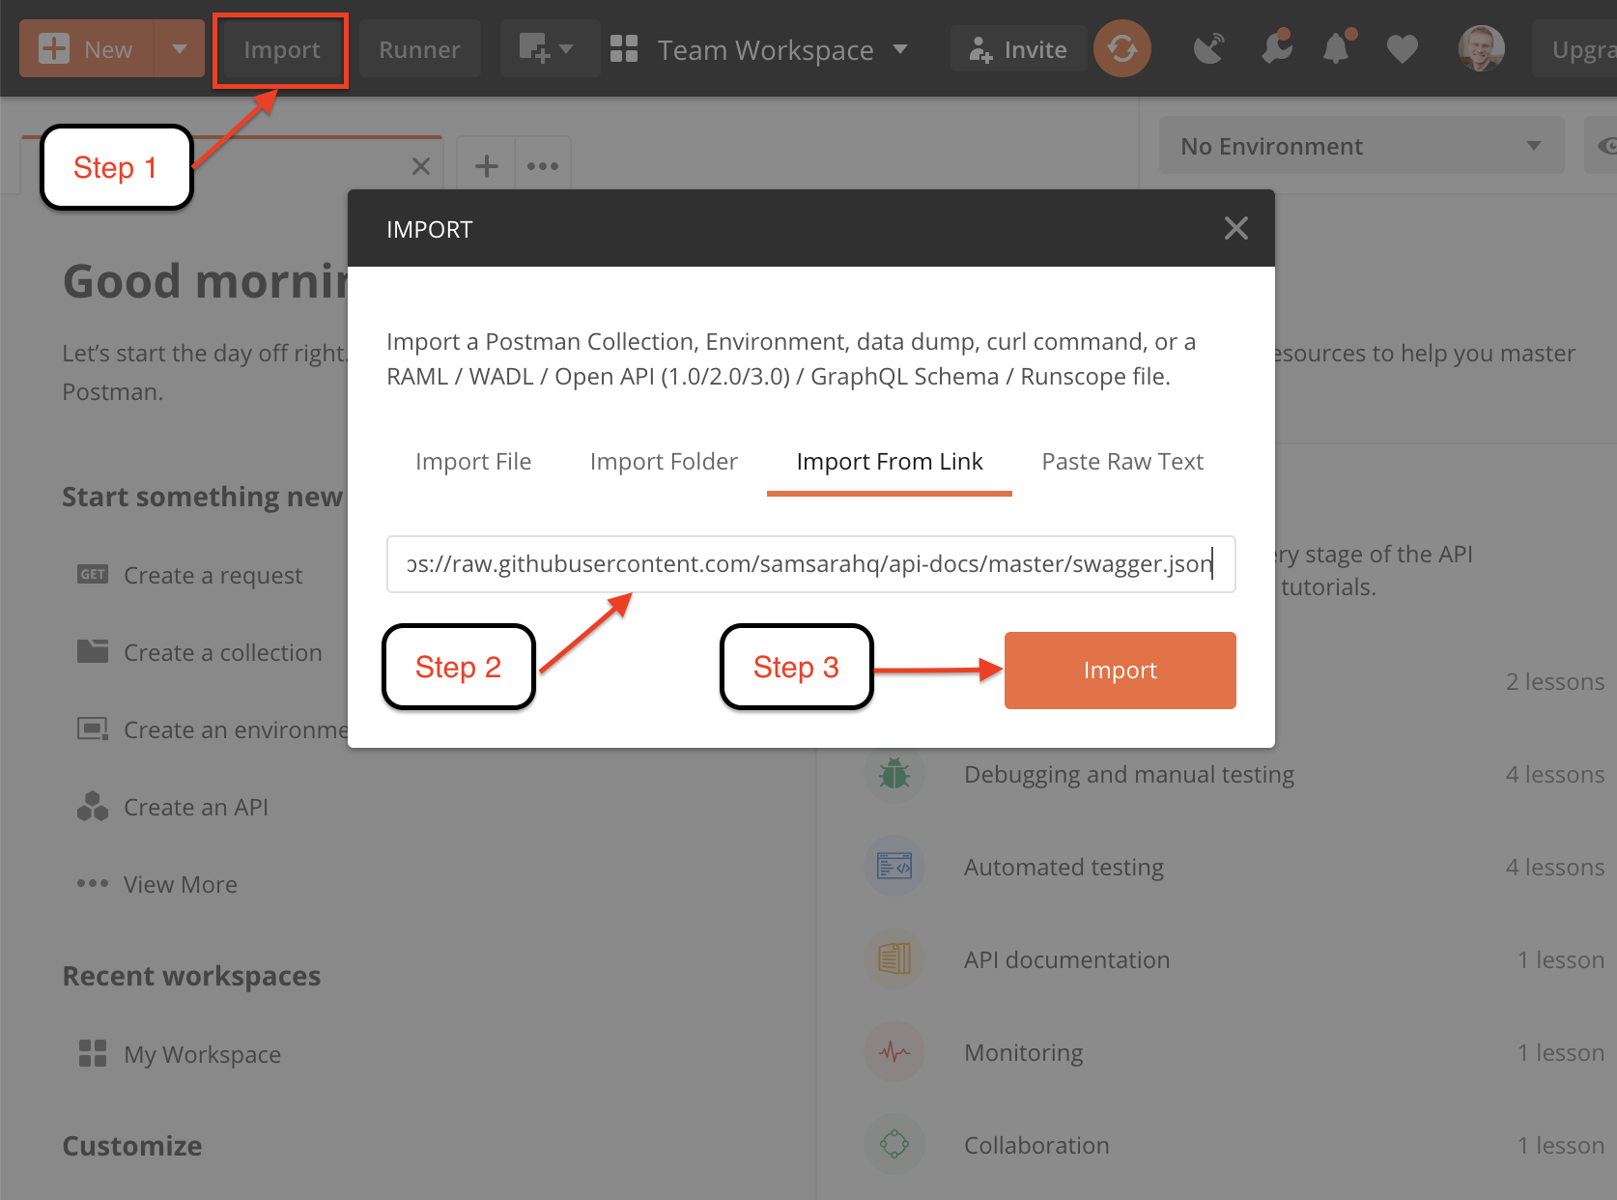
Task: Switch to the Import File tab
Action: click(473, 462)
